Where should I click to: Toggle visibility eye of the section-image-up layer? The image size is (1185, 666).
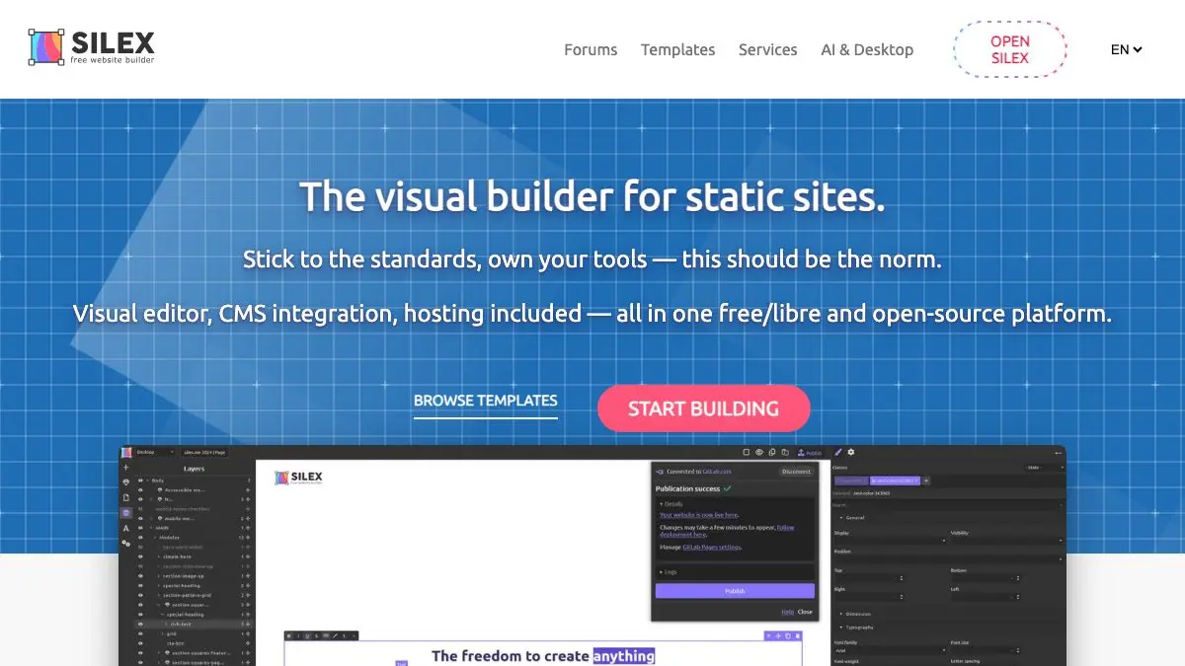pyautogui.click(x=140, y=576)
